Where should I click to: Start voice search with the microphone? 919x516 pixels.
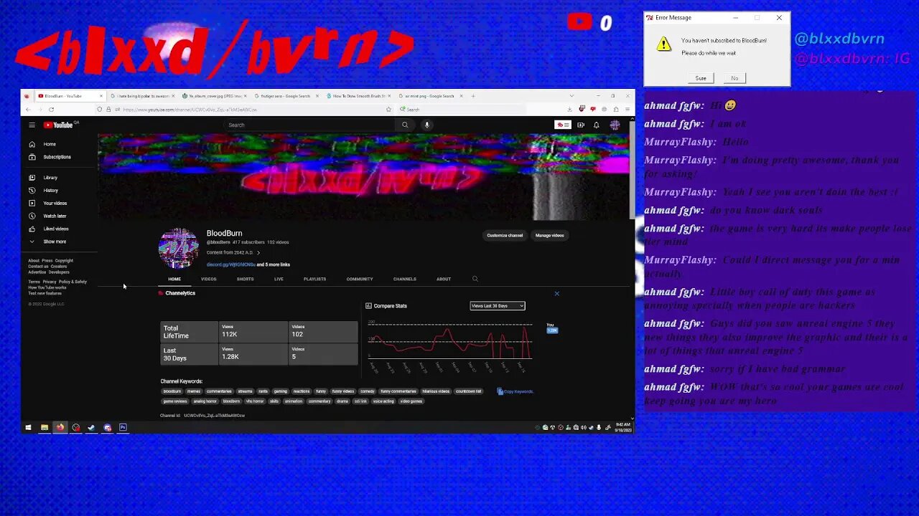(426, 125)
